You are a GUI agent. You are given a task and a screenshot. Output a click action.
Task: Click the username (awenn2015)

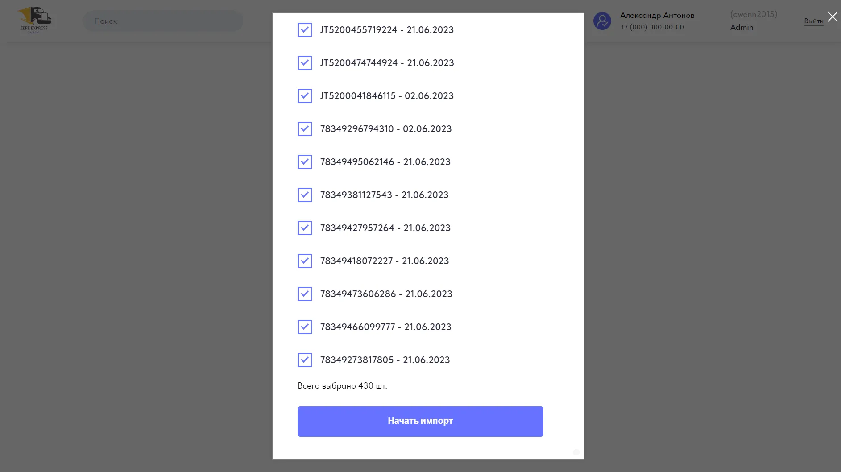click(x=754, y=14)
